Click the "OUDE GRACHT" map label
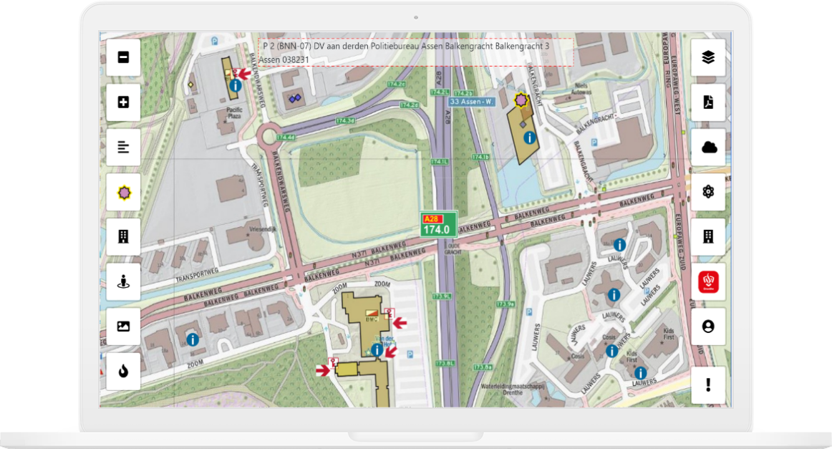 click(453, 249)
